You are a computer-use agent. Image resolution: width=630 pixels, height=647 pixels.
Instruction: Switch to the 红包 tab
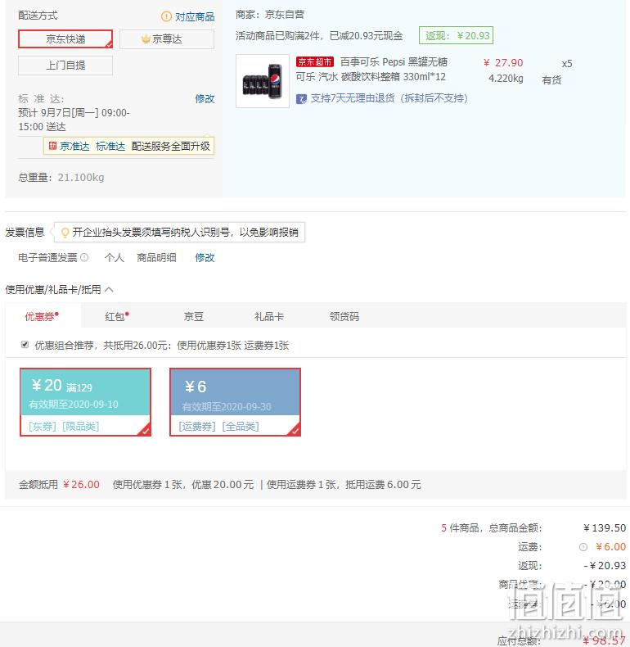(x=117, y=316)
